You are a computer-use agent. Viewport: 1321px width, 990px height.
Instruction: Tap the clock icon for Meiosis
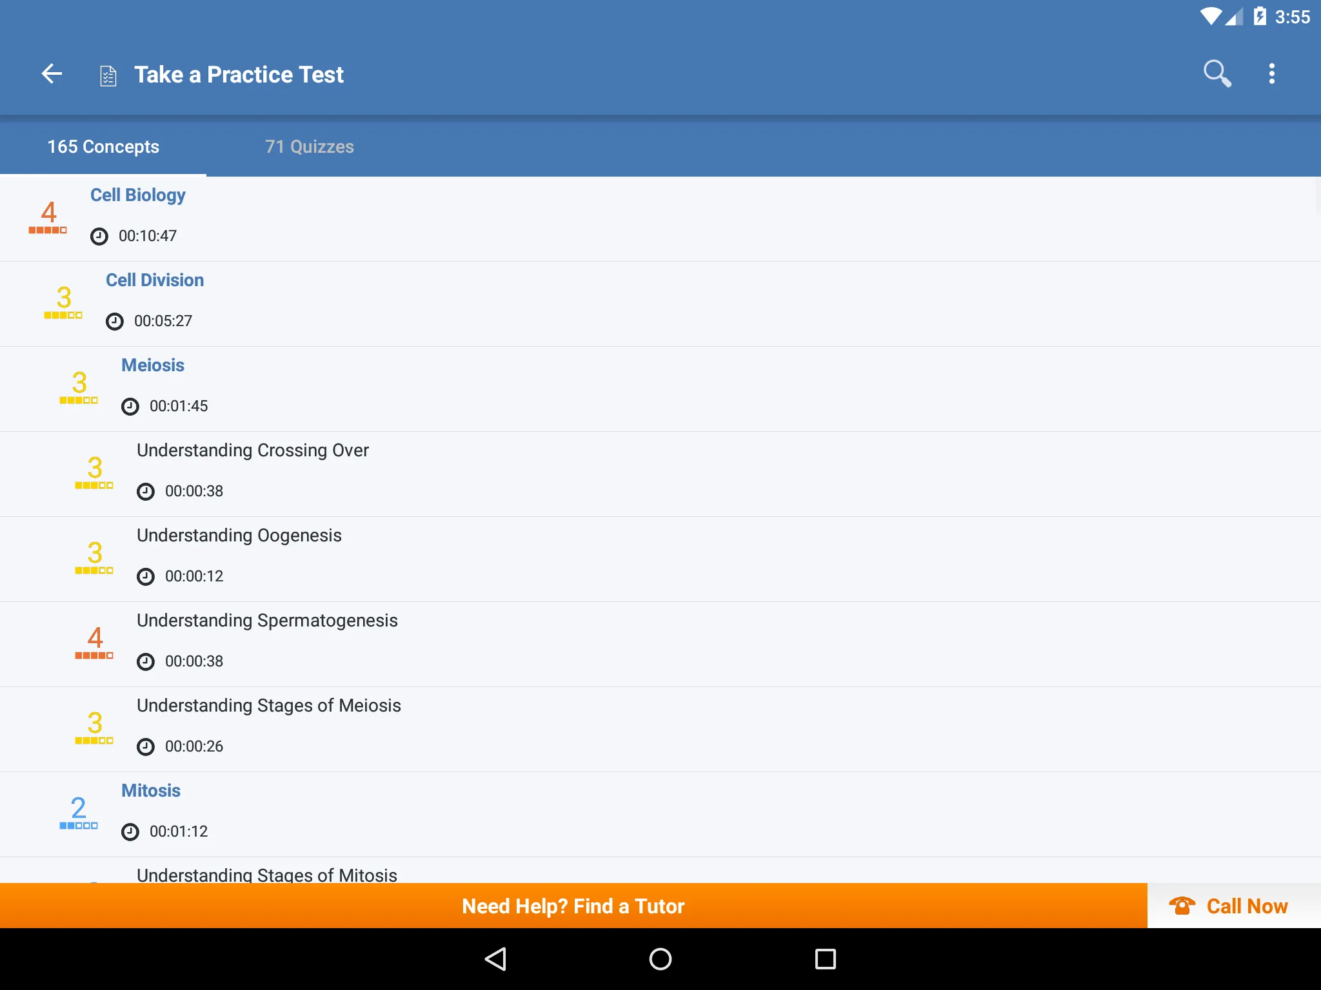(x=131, y=405)
